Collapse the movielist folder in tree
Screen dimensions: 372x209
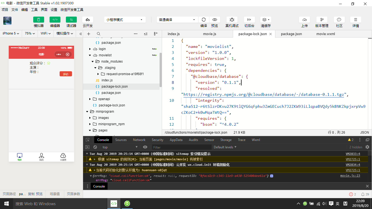tap(90, 55)
